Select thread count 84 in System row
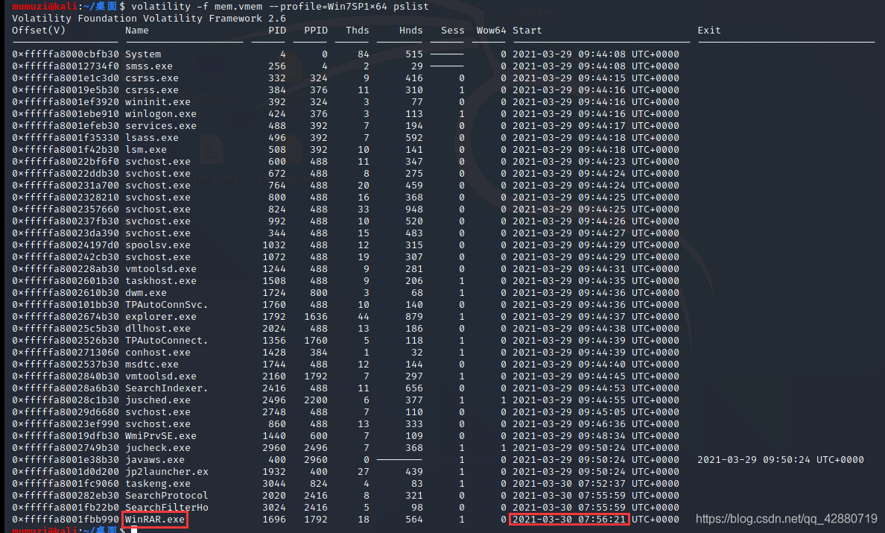 [x=363, y=54]
